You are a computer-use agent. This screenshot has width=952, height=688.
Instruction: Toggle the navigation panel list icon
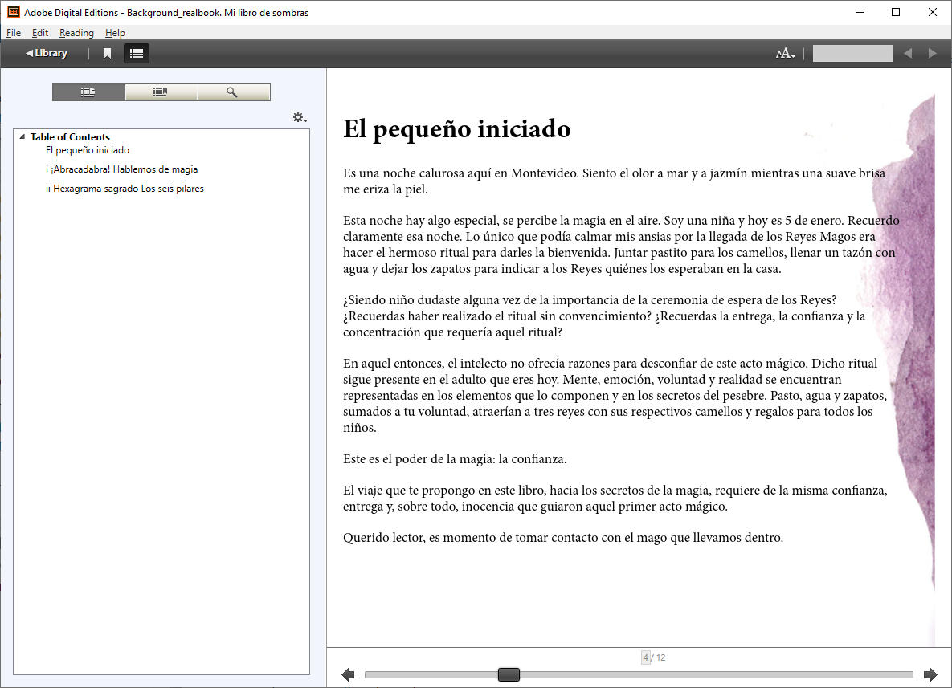pyautogui.click(x=137, y=54)
